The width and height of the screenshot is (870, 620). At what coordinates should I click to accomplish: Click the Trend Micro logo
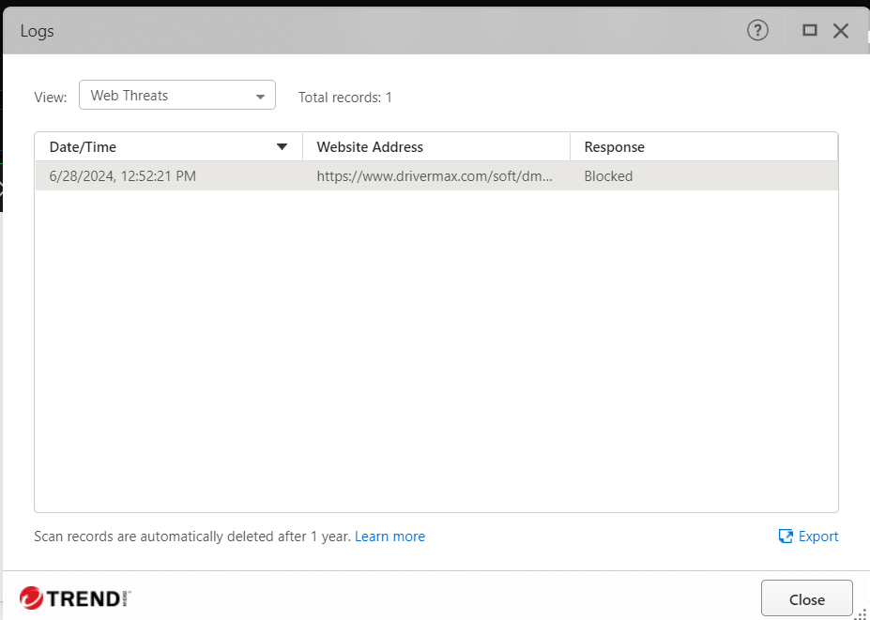point(75,597)
